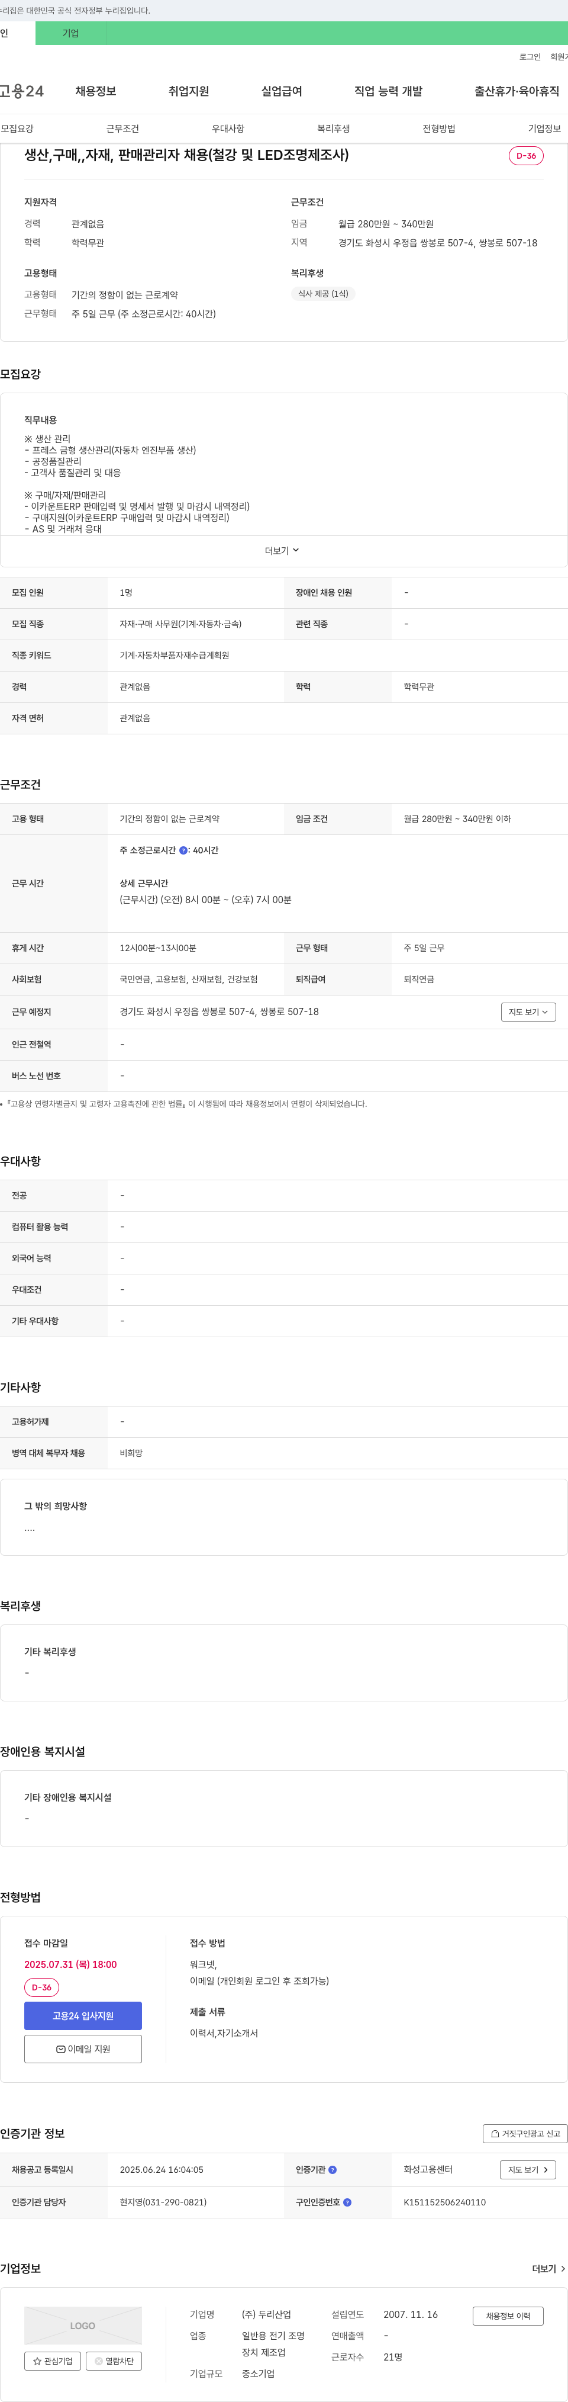Open 취업지원 menu
The width and height of the screenshot is (568, 2402).
[189, 91]
